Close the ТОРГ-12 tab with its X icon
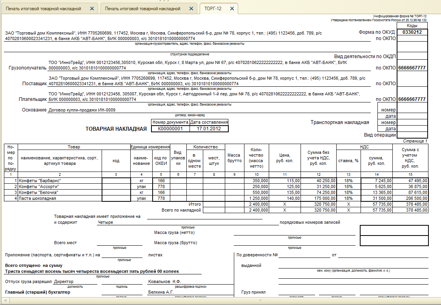 click(232, 9)
